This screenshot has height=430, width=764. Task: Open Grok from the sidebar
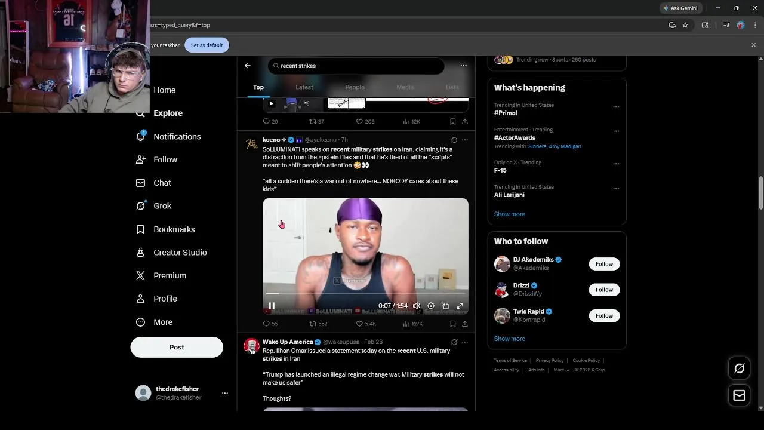click(154, 205)
